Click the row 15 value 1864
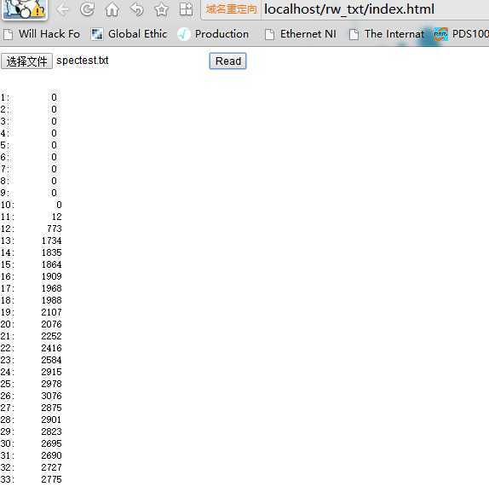 [x=52, y=264]
